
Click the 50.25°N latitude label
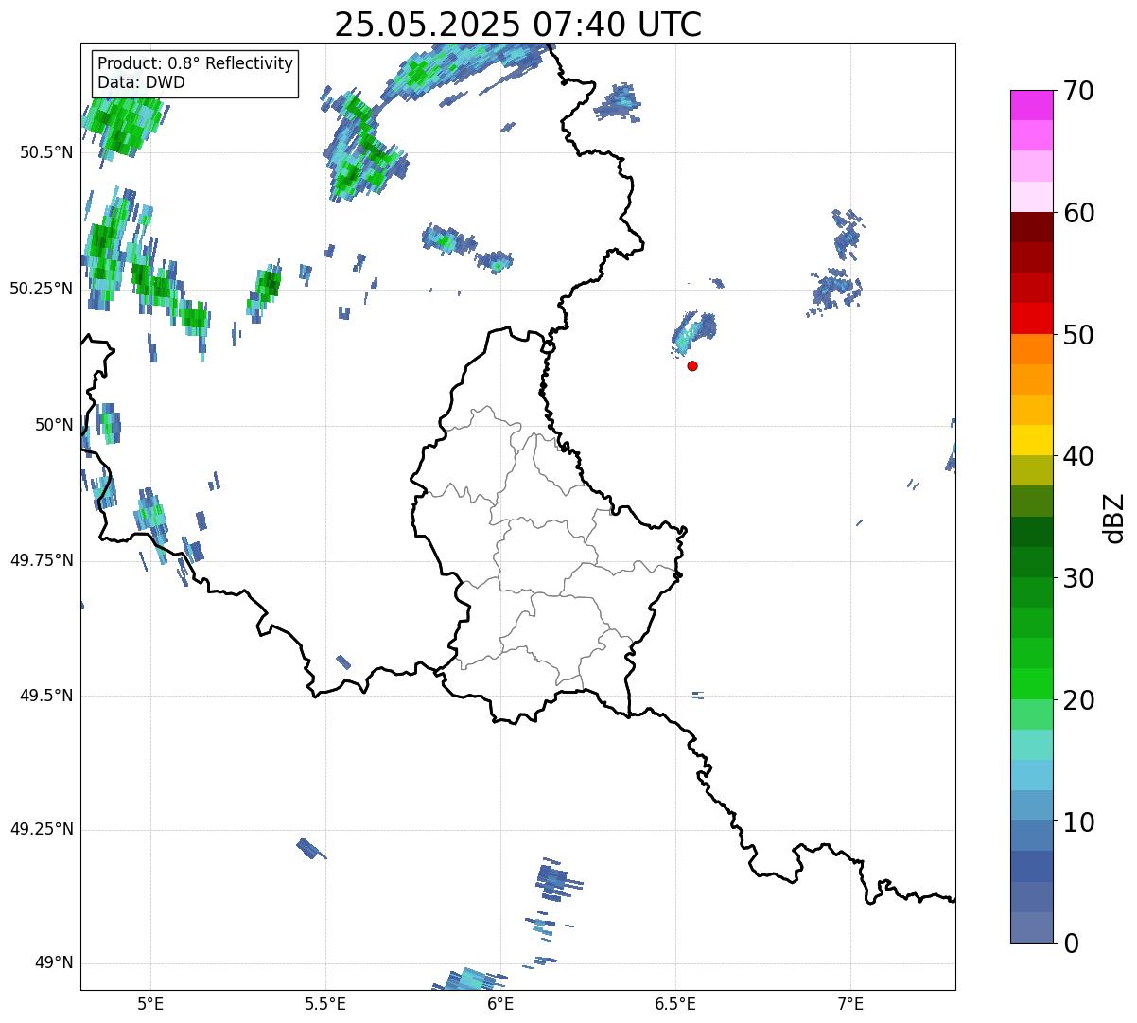[41, 289]
